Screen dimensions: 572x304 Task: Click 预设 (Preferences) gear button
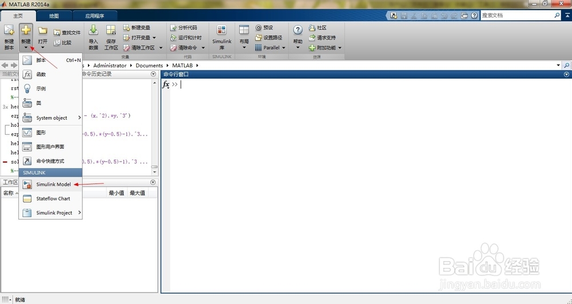point(264,27)
